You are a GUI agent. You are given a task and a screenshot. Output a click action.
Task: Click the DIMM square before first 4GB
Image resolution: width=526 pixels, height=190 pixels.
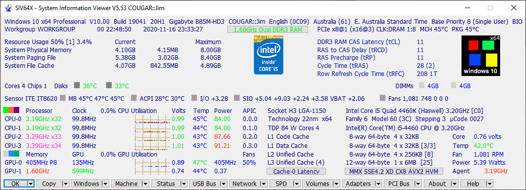421,86
